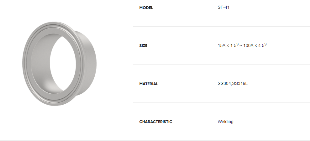Select the Welding characteristic value

pos(225,122)
